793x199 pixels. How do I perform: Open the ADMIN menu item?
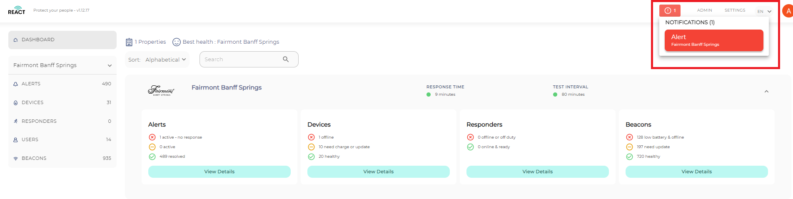tap(705, 10)
